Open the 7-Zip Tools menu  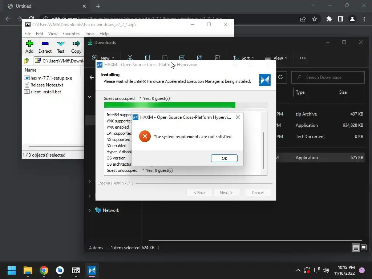(x=89, y=34)
